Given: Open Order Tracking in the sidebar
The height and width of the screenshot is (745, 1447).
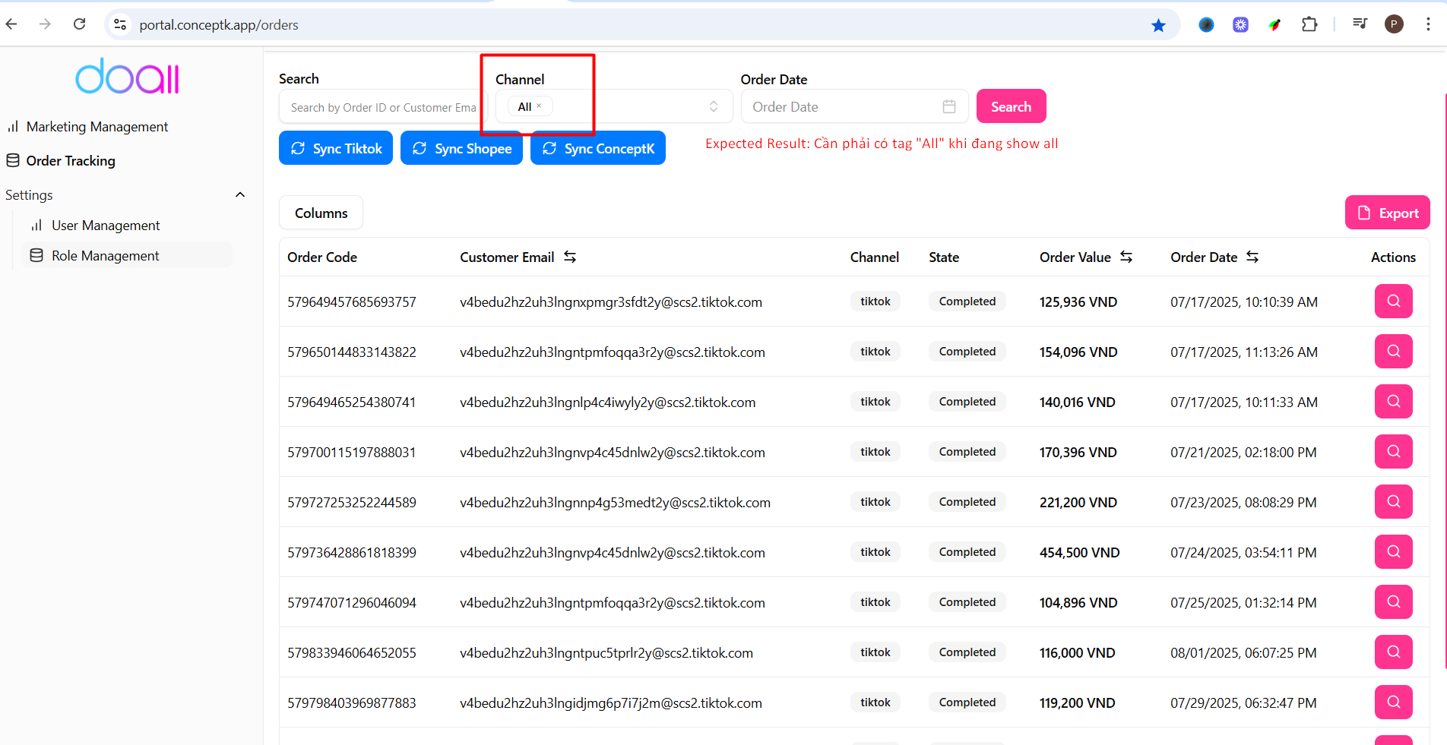Looking at the screenshot, I should pos(71,161).
